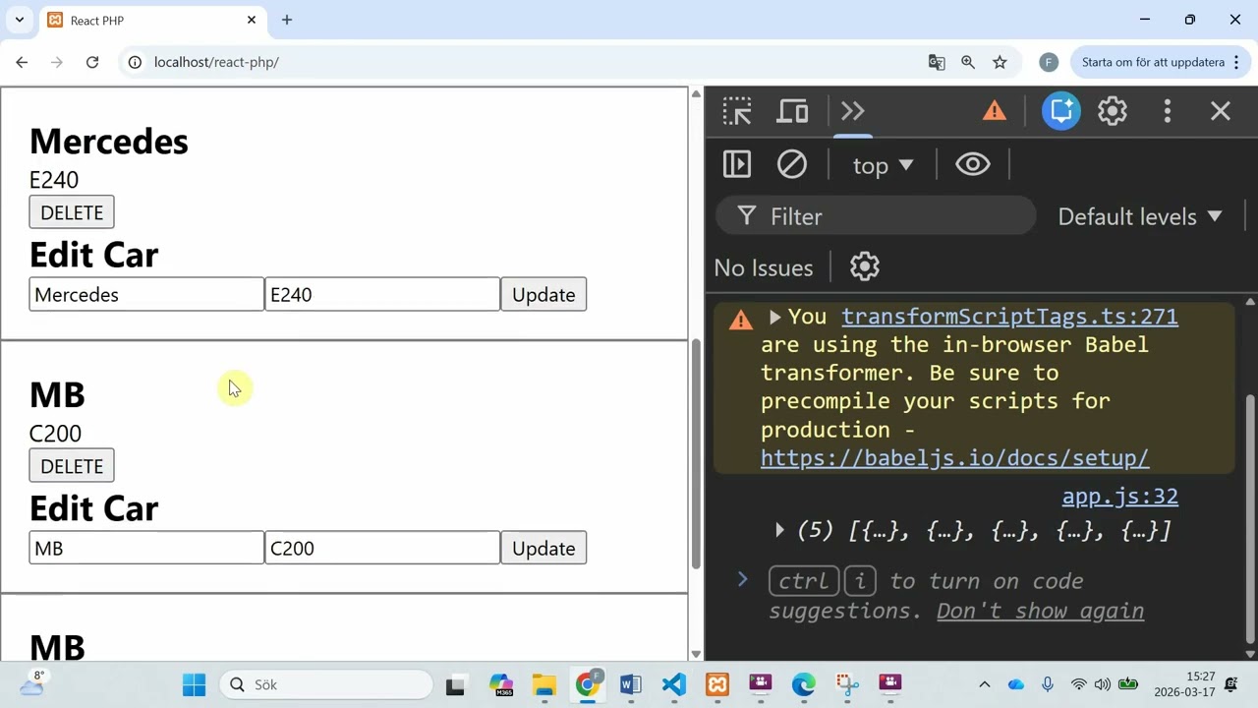Show hidden system tray icons chevron

(984, 684)
